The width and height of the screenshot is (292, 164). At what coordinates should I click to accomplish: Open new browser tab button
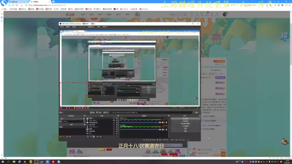click(x=53, y=2)
